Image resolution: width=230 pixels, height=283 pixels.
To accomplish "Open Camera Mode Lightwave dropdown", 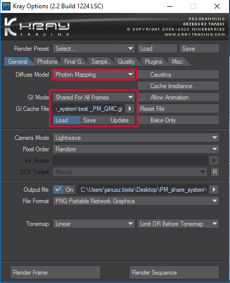I will tap(136, 138).
